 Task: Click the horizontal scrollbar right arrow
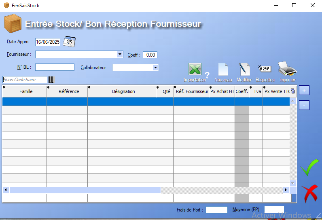coord(286,190)
